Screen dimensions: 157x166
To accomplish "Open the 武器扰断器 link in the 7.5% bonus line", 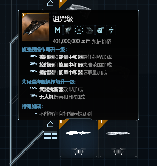I will coord(51,89).
